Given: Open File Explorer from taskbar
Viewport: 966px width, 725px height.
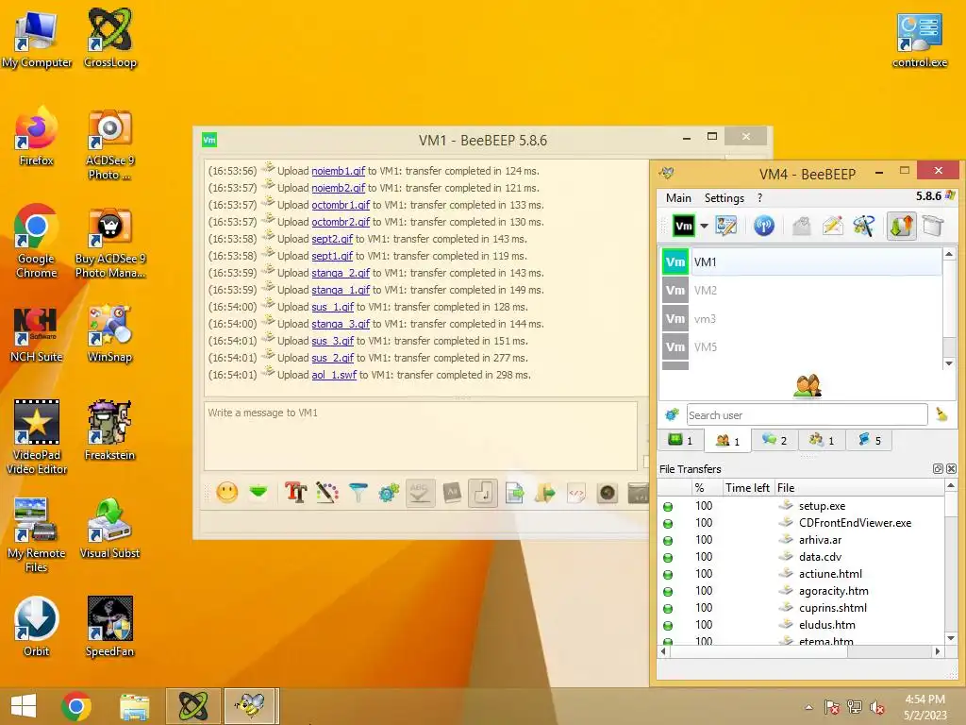Looking at the screenshot, I should 134,706.
